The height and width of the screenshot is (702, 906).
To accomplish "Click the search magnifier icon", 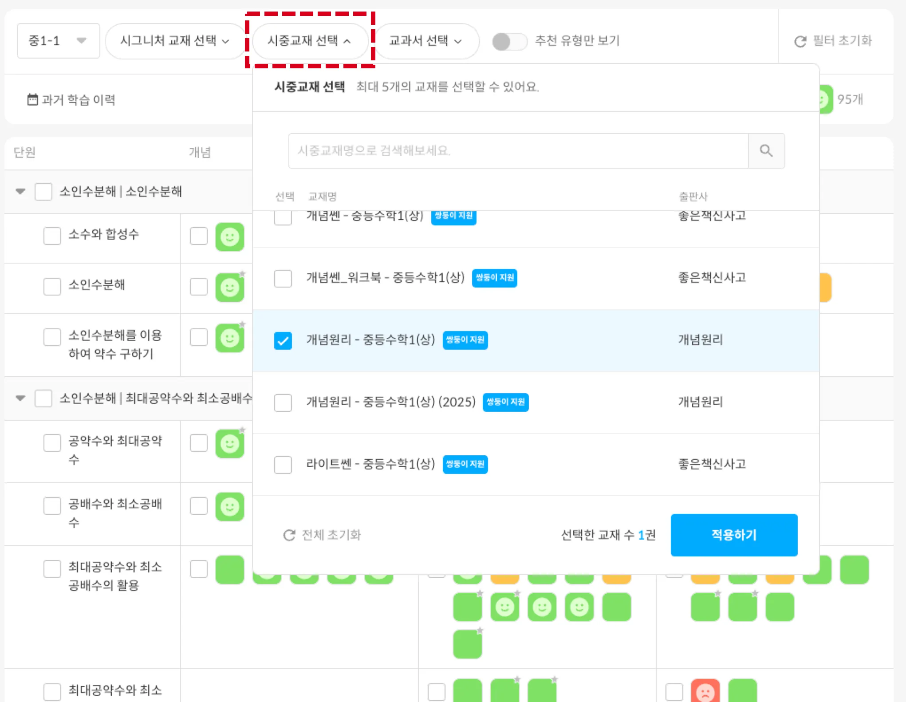I will [766, 151].
